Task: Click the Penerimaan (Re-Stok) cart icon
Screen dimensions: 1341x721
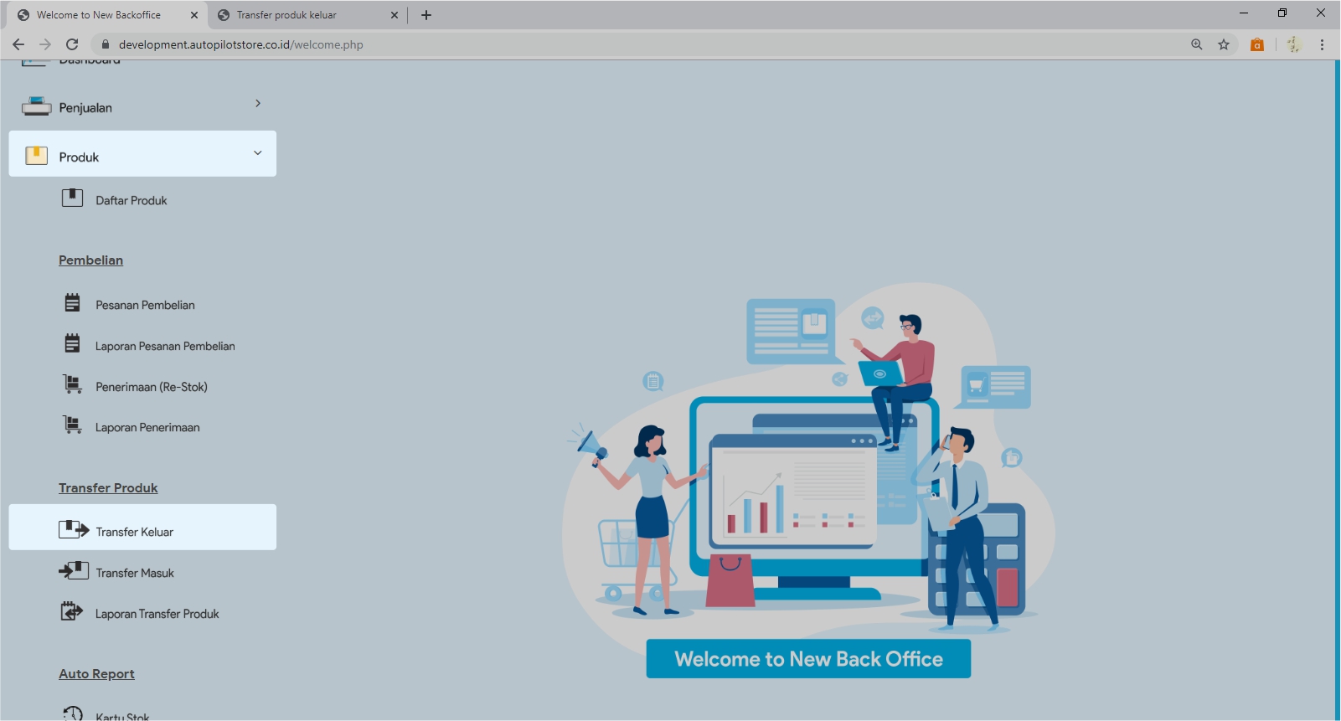Action: click(x=73, y=384)
